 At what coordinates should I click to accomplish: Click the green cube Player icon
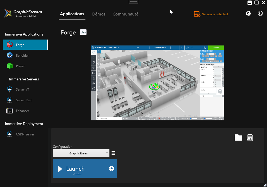pos(10,66)
